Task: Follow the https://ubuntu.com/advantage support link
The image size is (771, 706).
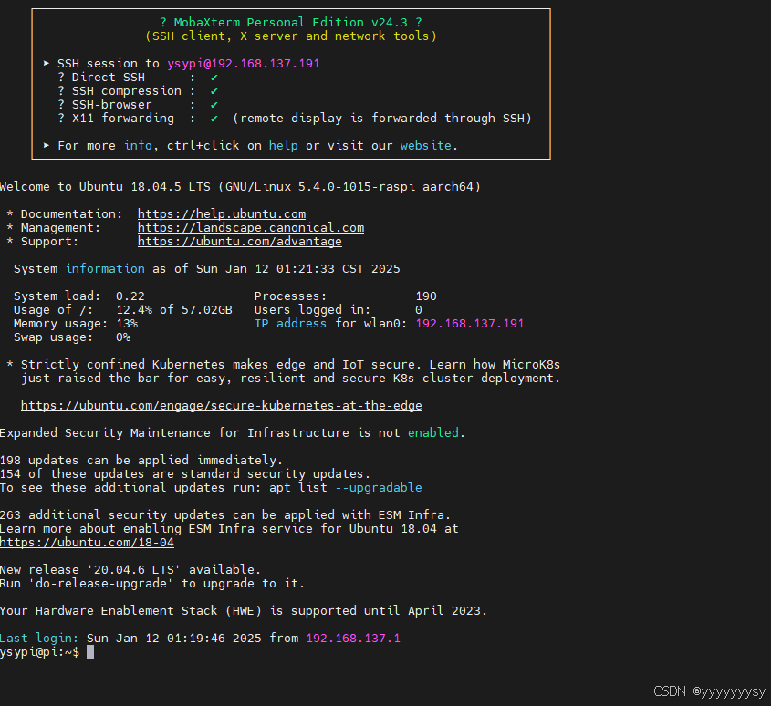Action: [x=239, y=242]
